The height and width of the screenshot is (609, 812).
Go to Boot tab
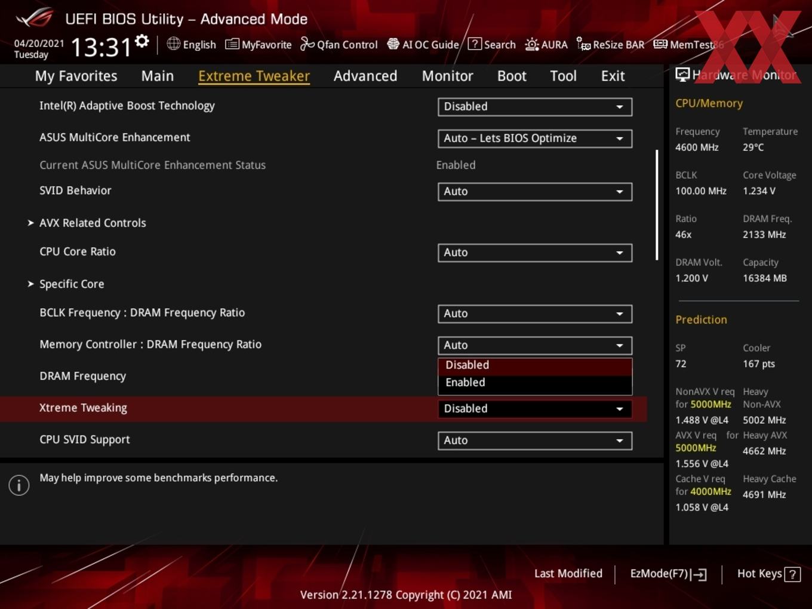(512, 76)
